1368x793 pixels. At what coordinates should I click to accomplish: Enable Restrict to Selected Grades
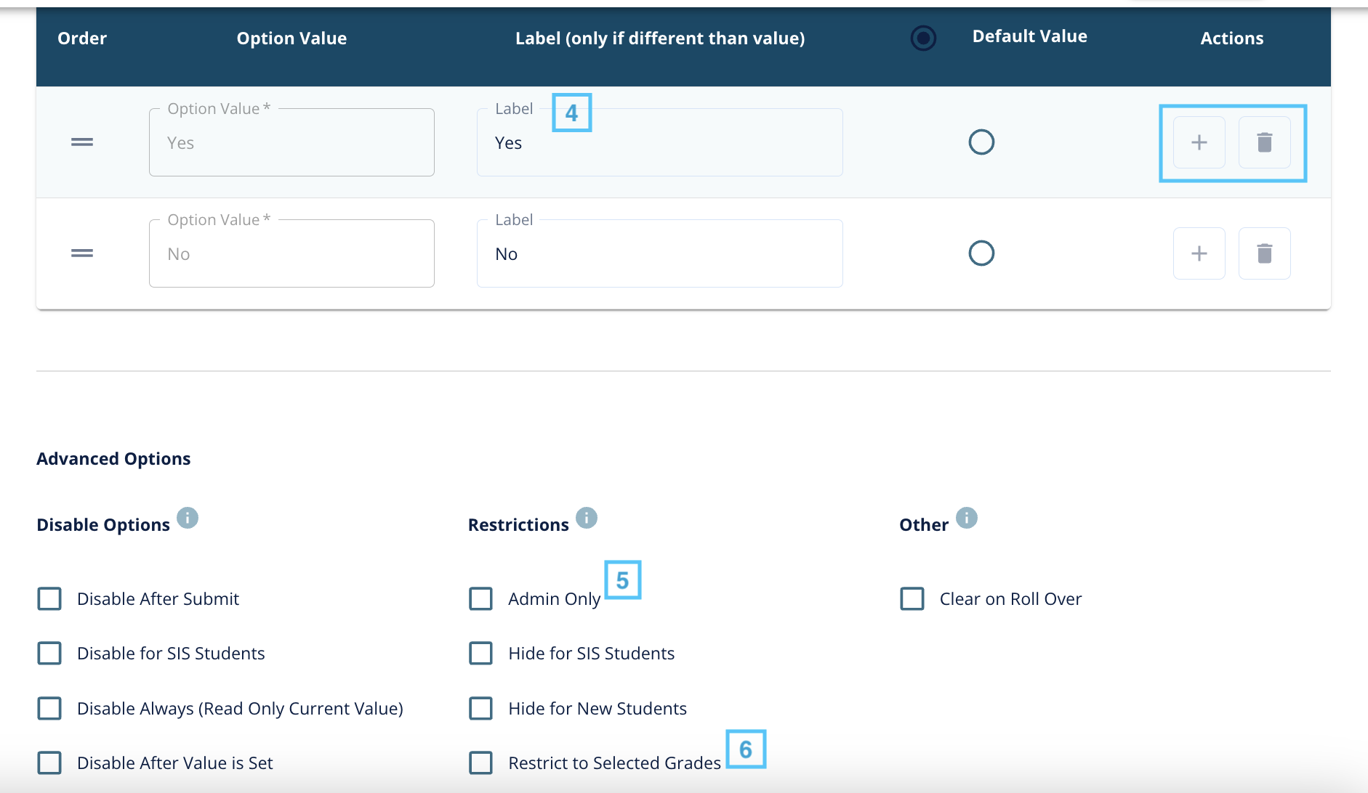[x=480, y=763]
